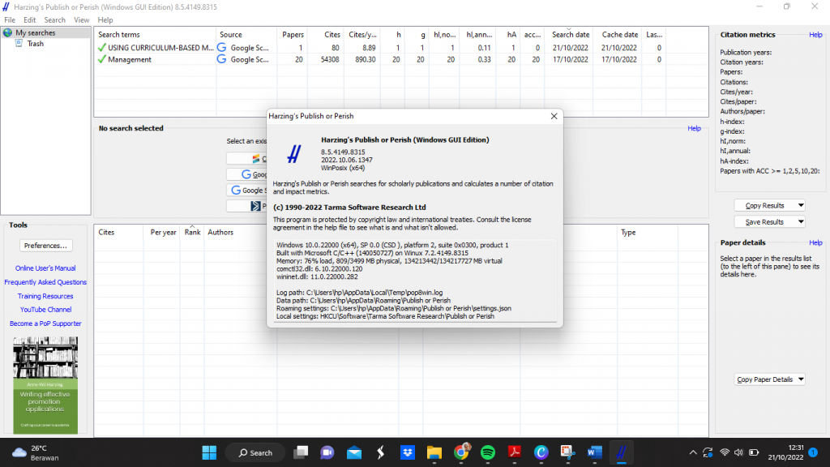Click the Authors column header

point(220,232)
